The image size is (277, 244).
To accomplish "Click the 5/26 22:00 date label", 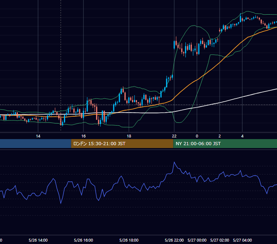I will pyautogui.click(x=174, y=240).
